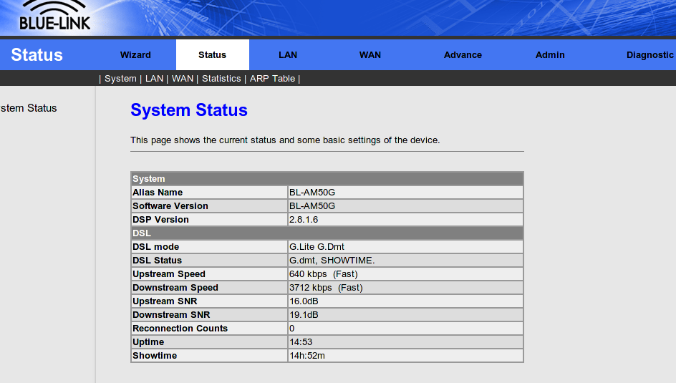
Task: Click the value 19.1dB
Action: pos(304,315)
